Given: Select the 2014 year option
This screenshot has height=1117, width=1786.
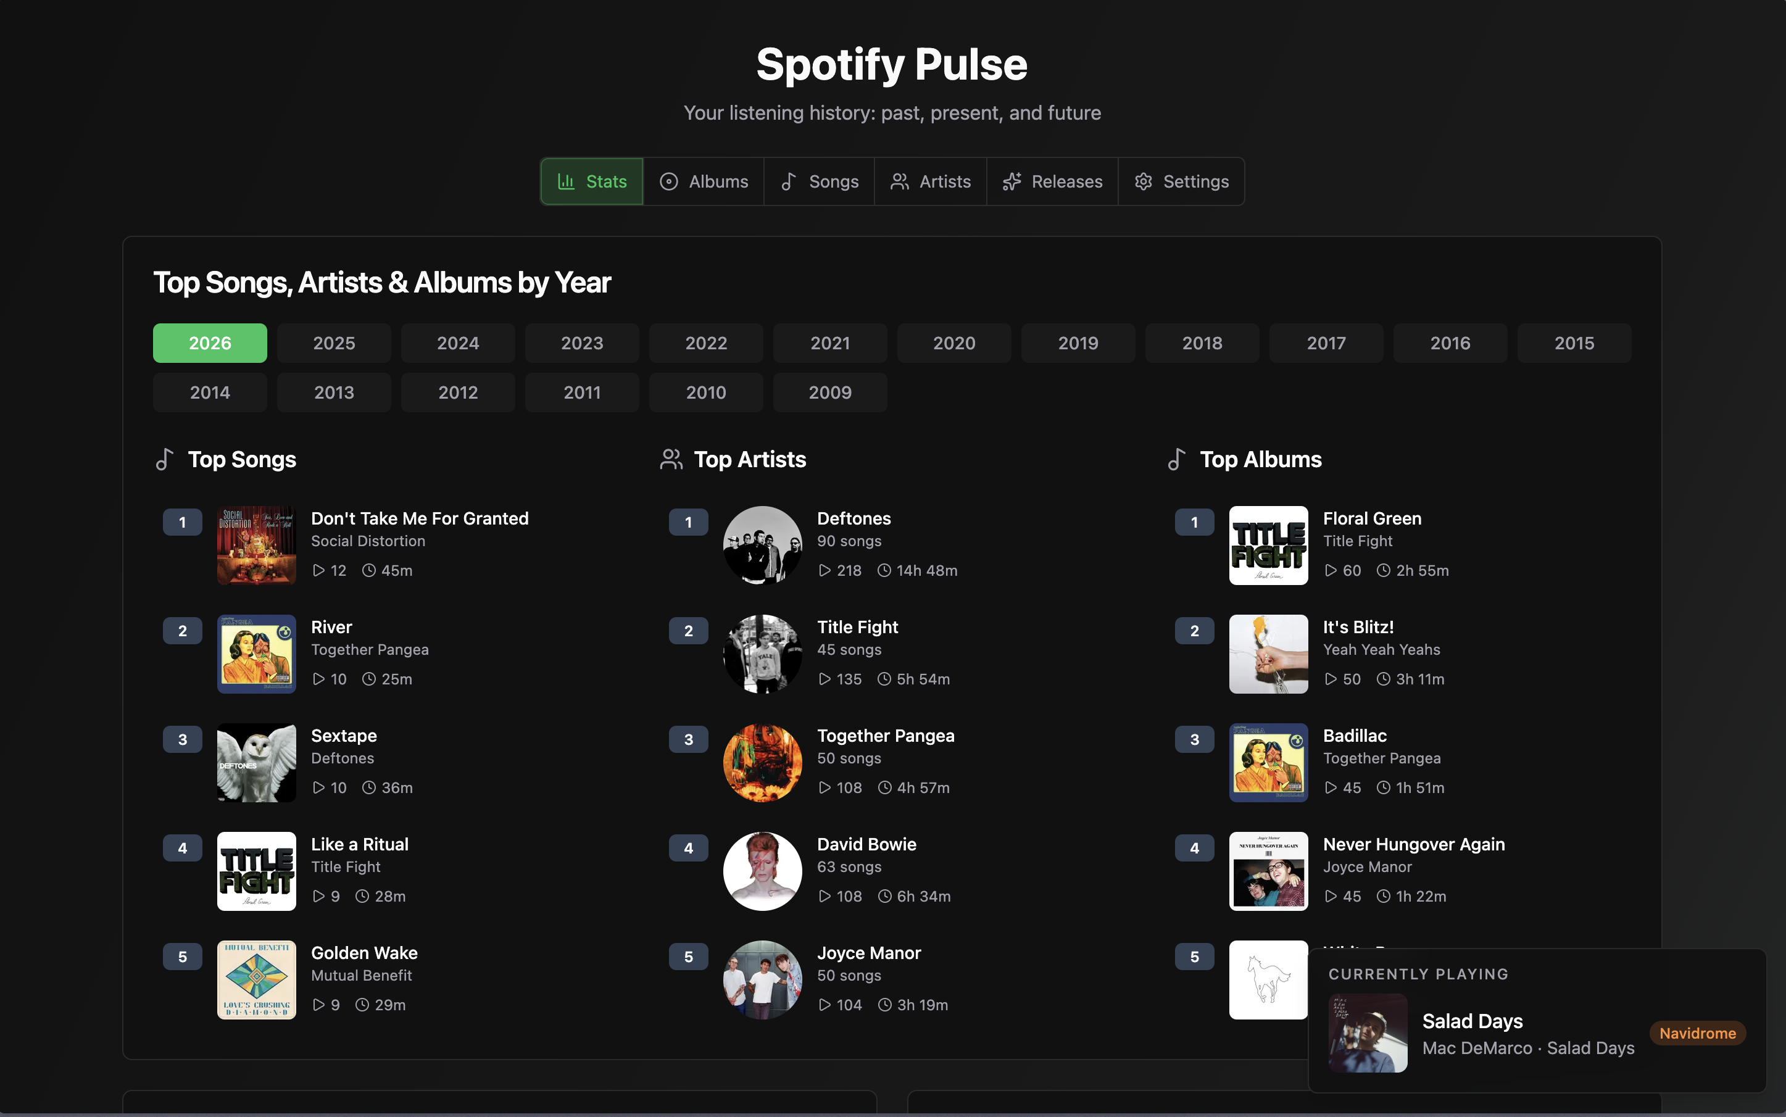Looking at the screenshot, I should [210, 392].
